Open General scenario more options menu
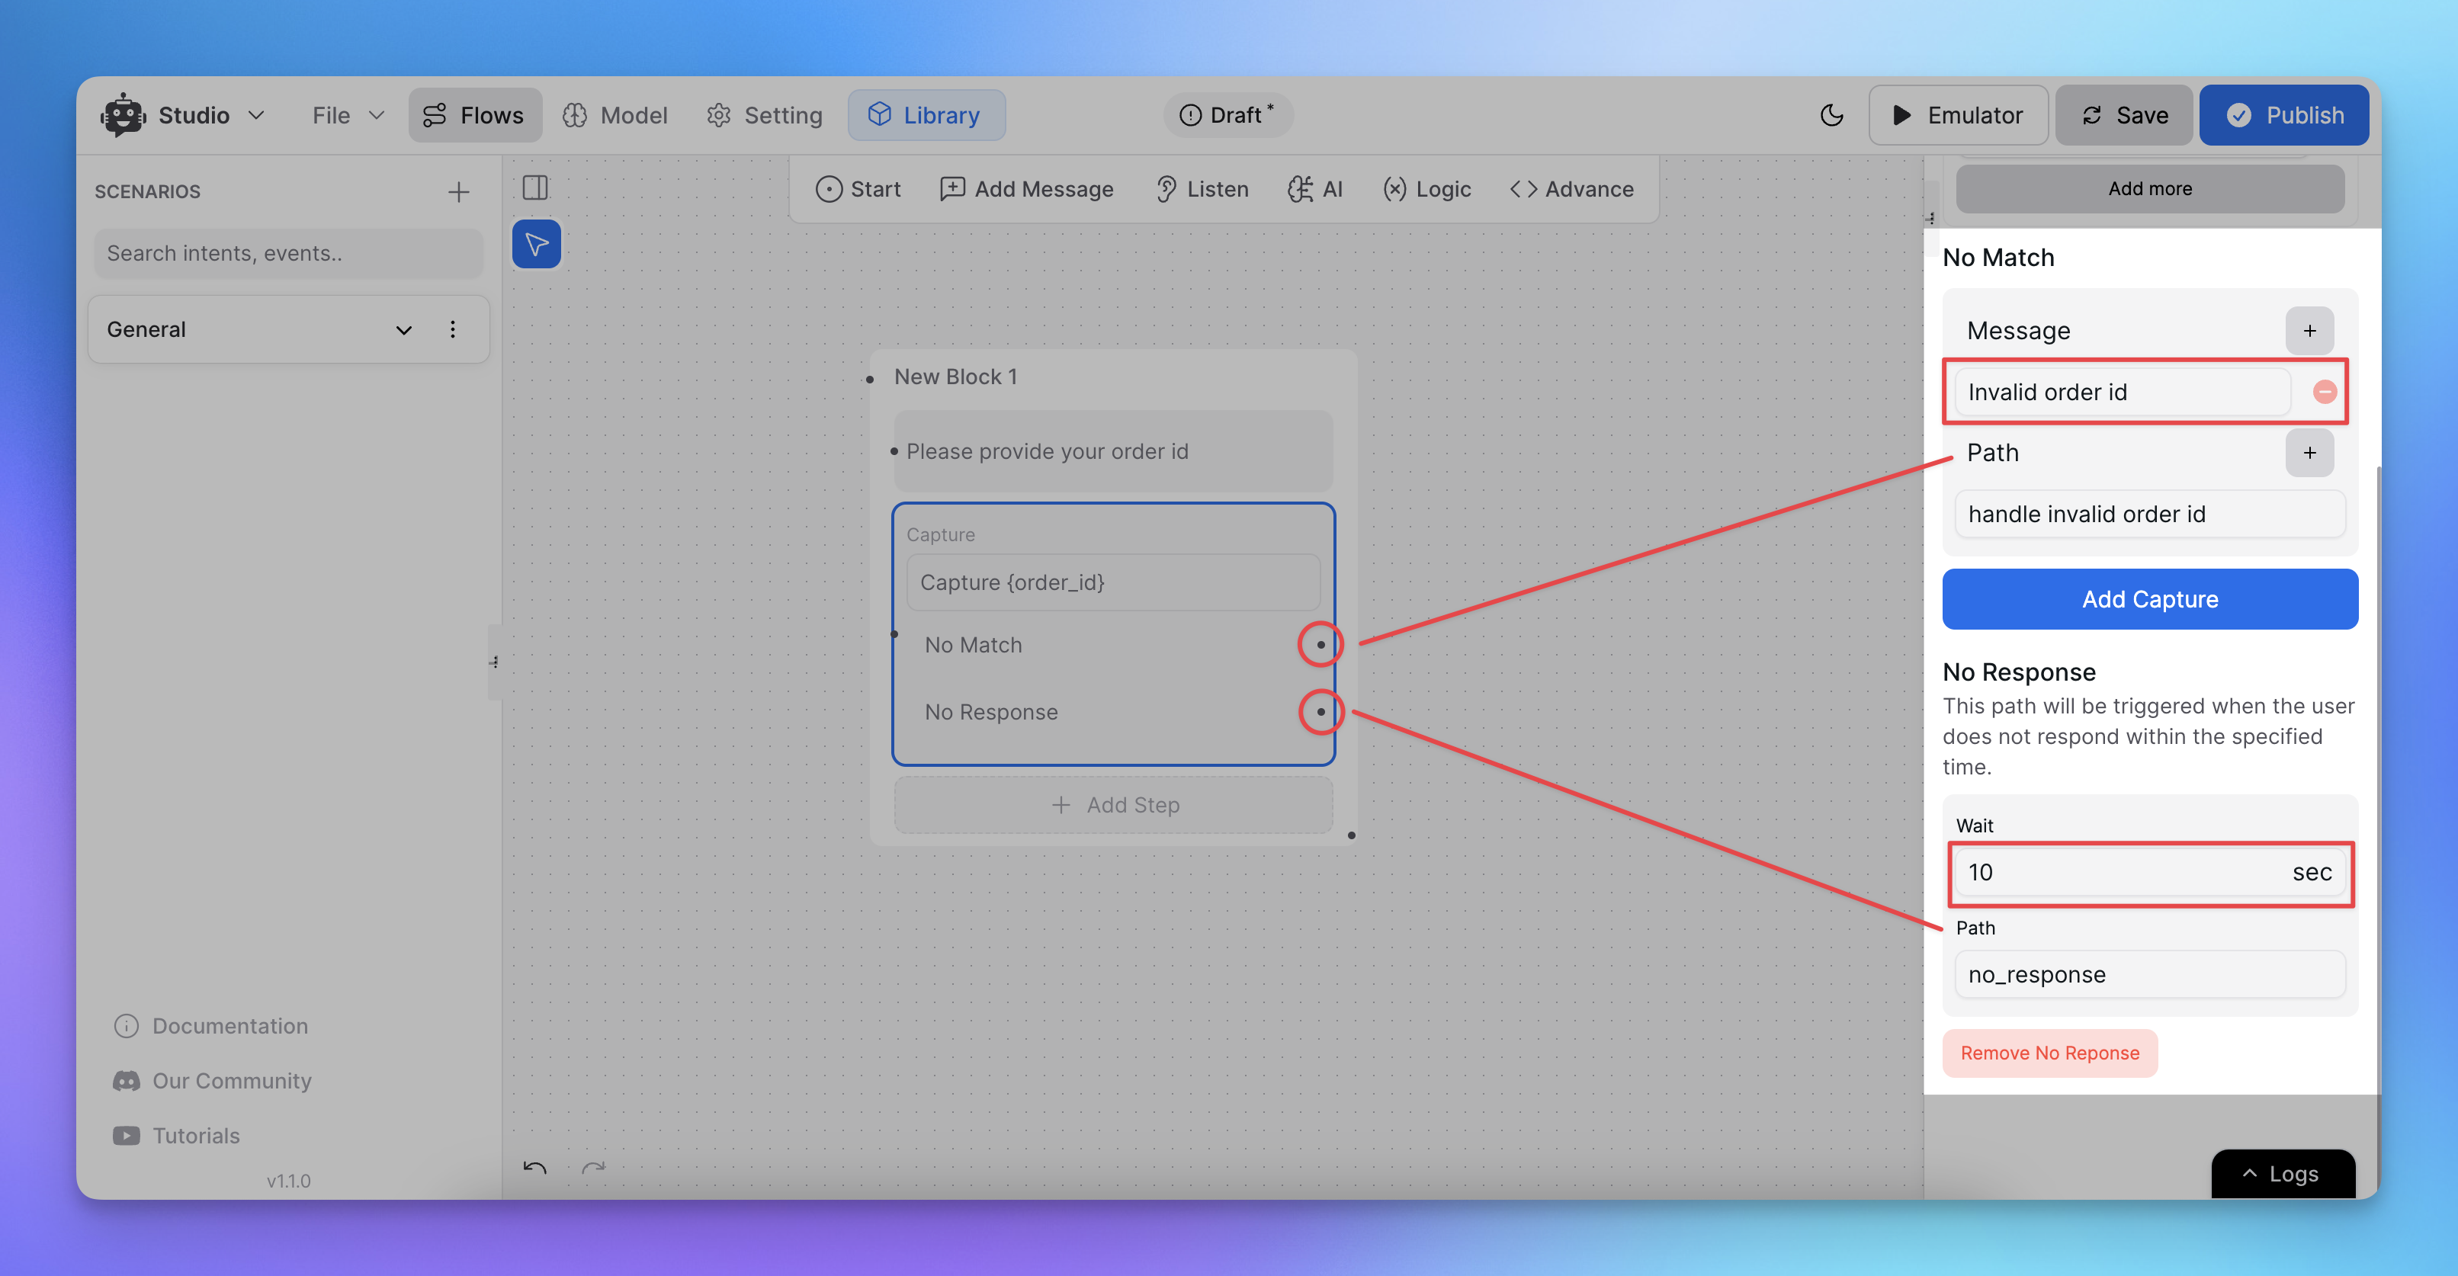 coord(452,330)
